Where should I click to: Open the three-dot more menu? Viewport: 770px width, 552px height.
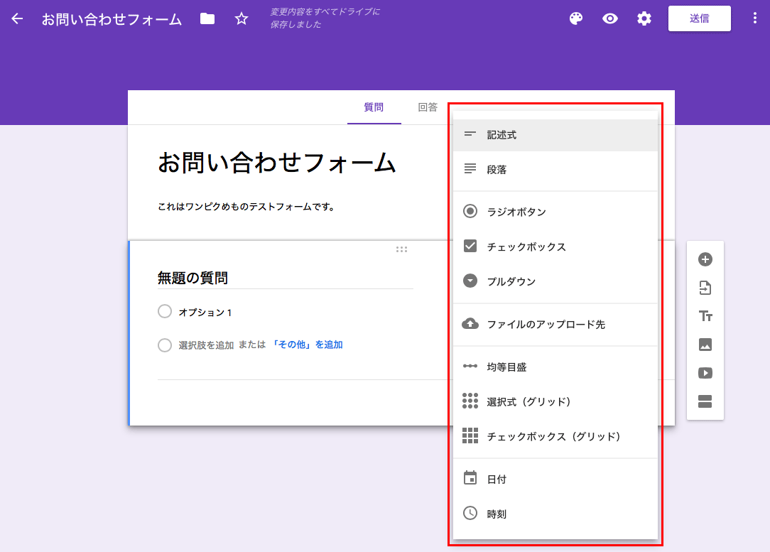(755, 18)
